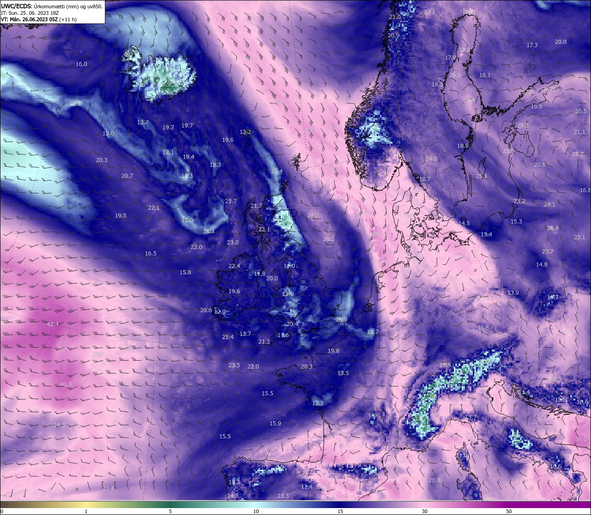Click the 23.3 value over Spain
The width and height of the screenshot is (591, 515).
[283, 496]
